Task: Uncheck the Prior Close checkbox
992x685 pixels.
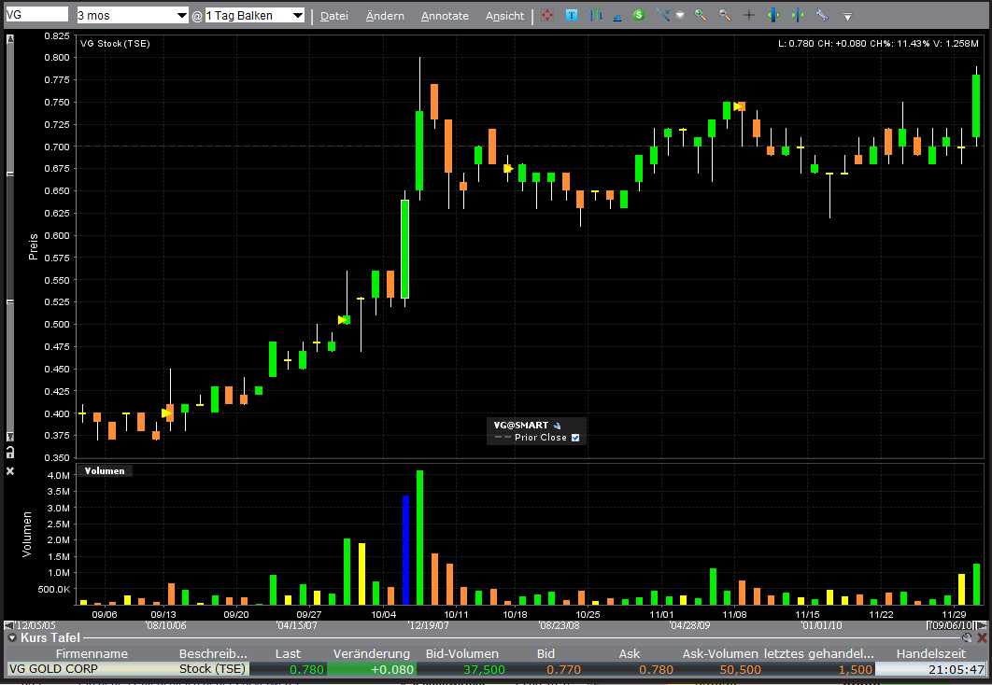Action: tap(575, 438)
